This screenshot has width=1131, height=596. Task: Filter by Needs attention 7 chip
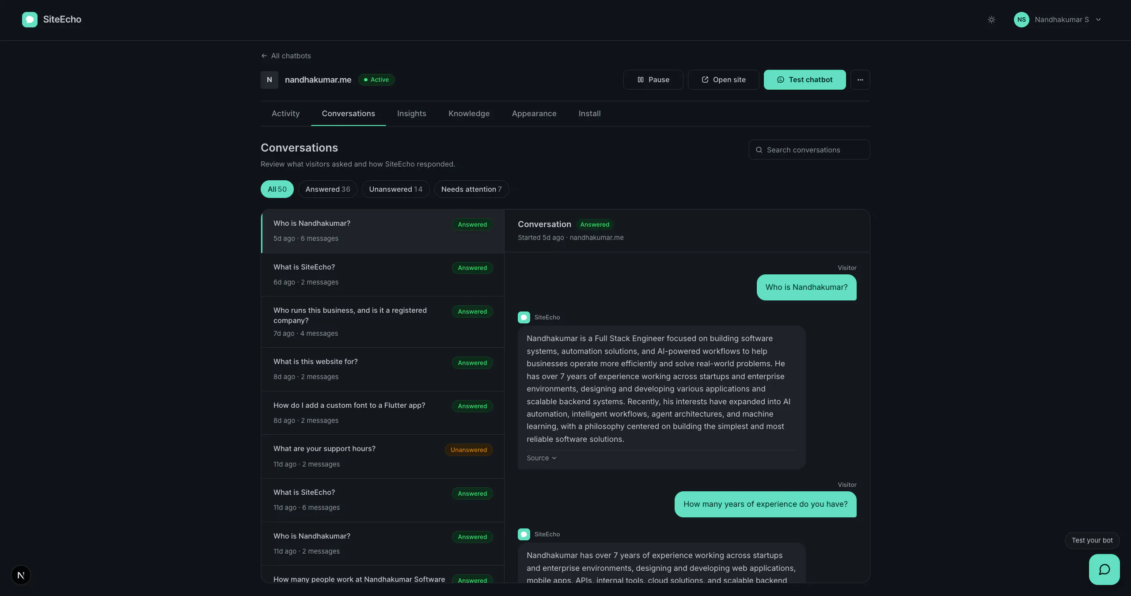coord(471,189)
